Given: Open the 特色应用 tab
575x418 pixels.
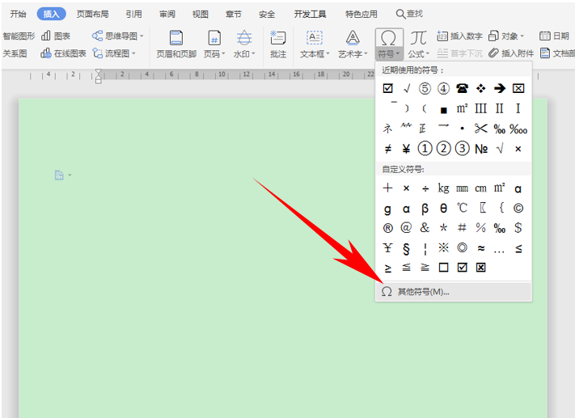Looking at the screenshot, I should [x=361, y=14].
